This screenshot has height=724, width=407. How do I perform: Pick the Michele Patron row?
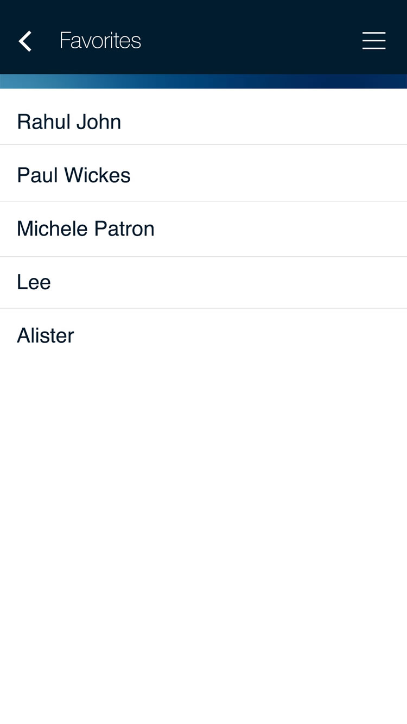pyautogui.click(x=86, y=228)
